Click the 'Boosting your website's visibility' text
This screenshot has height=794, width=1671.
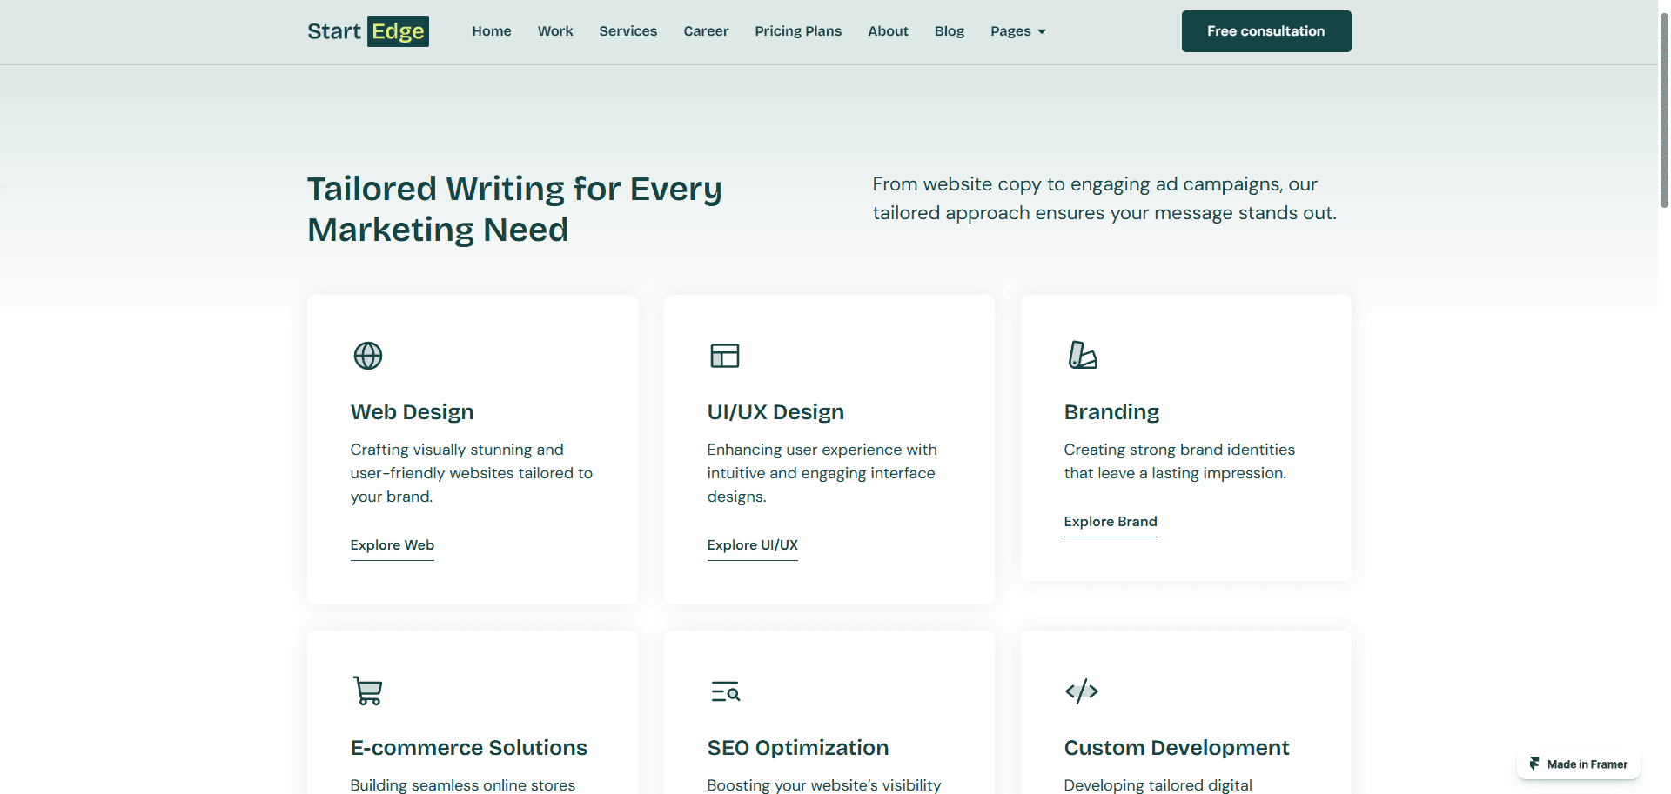click(824, 784)
